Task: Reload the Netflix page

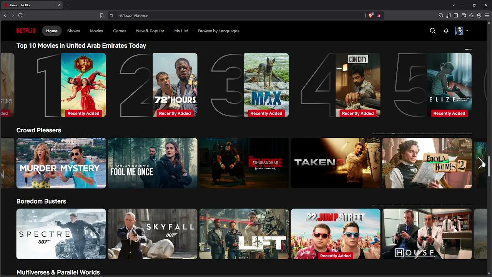Action: point(21,15)
